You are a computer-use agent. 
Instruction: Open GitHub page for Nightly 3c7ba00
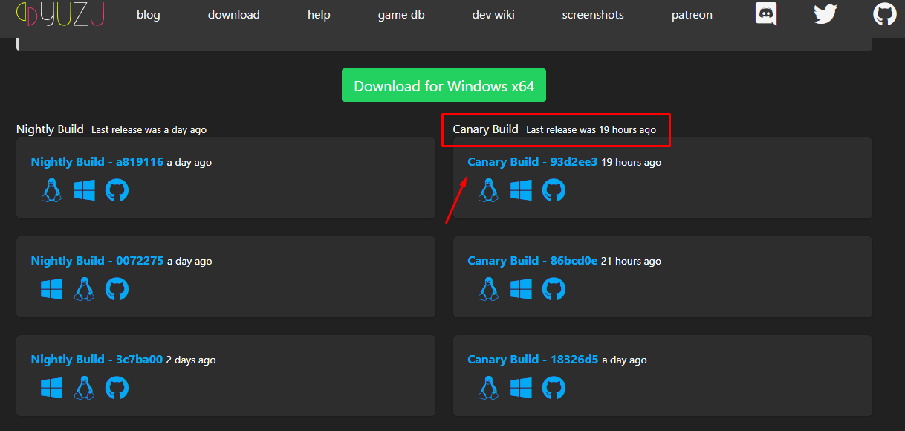click(x=117, y=388)
